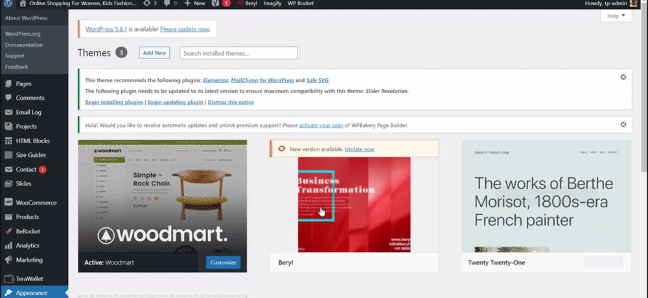Click the Add New theme button
The height and width of the screenshot is (298, 648).
tap(154, 53)
